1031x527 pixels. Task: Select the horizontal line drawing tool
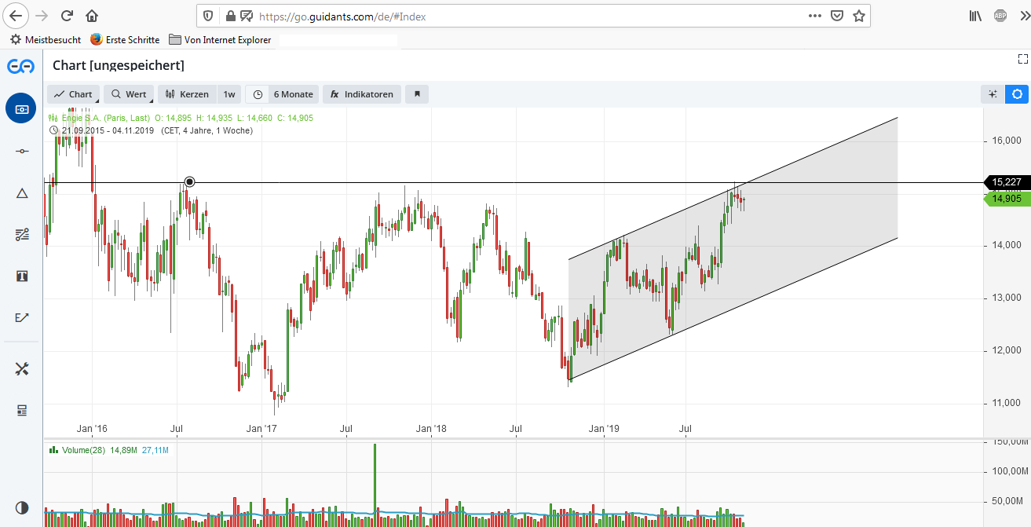pyautogui.click(x=21, y=150)
